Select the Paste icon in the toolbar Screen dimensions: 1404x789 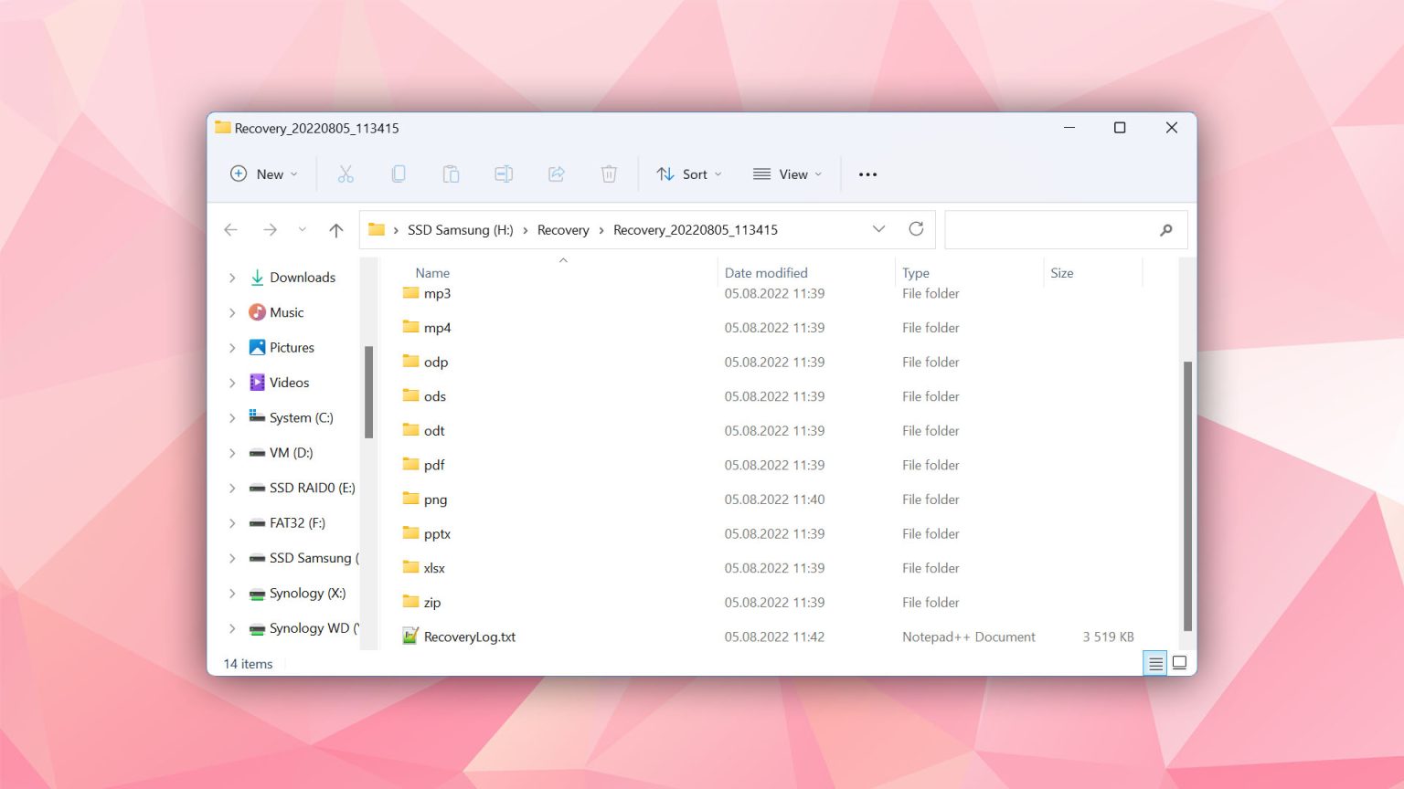pyautogui.click(x=451, y=174)
